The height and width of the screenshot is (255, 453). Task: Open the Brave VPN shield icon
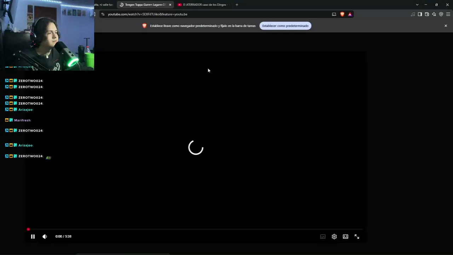click(x=441, y=14)
